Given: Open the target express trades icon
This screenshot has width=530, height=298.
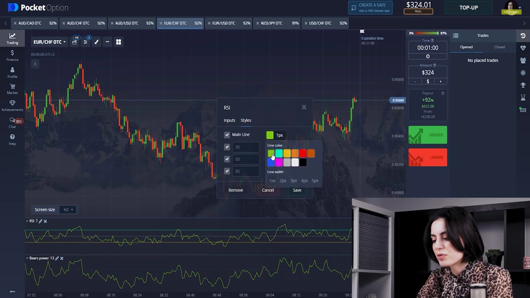Looking at the screenshot, I should click(523, 73).
